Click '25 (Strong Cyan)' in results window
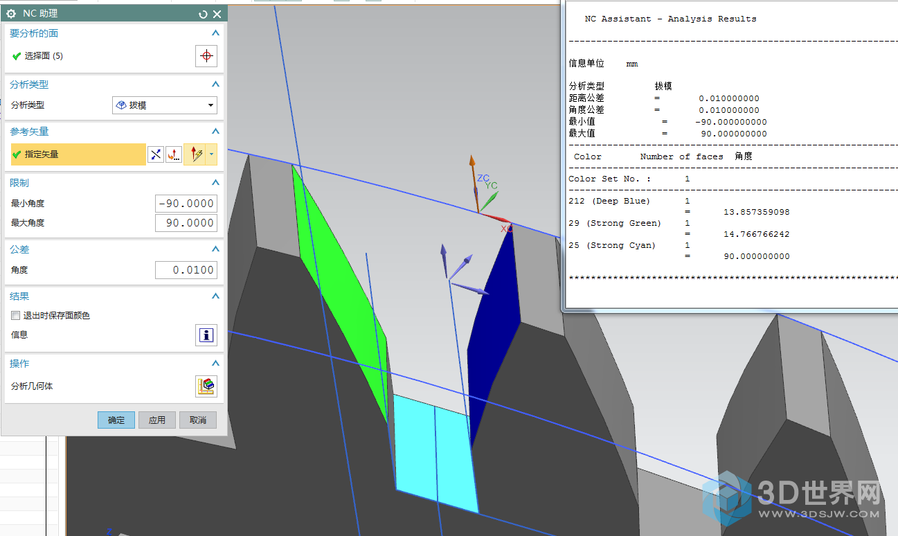The height and width of the screenshot is (536, 898). point(612,245)
